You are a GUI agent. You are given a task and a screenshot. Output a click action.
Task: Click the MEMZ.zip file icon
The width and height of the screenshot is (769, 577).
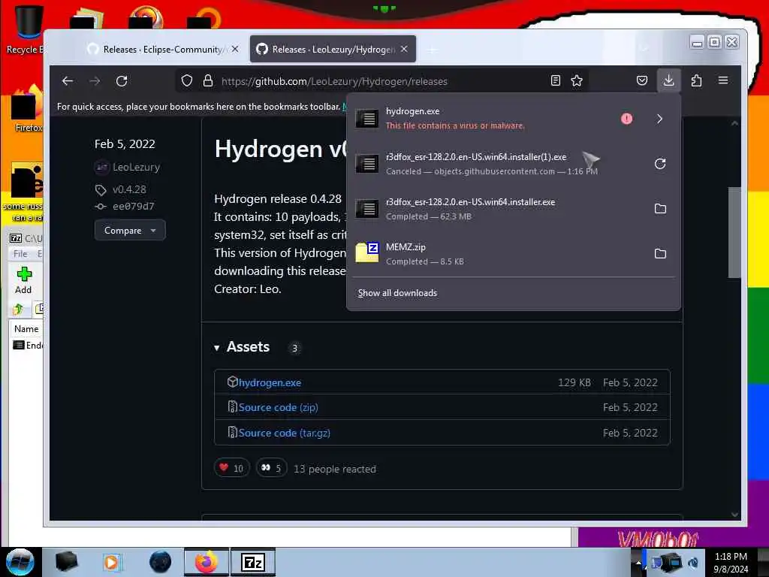tap(366, 252)
